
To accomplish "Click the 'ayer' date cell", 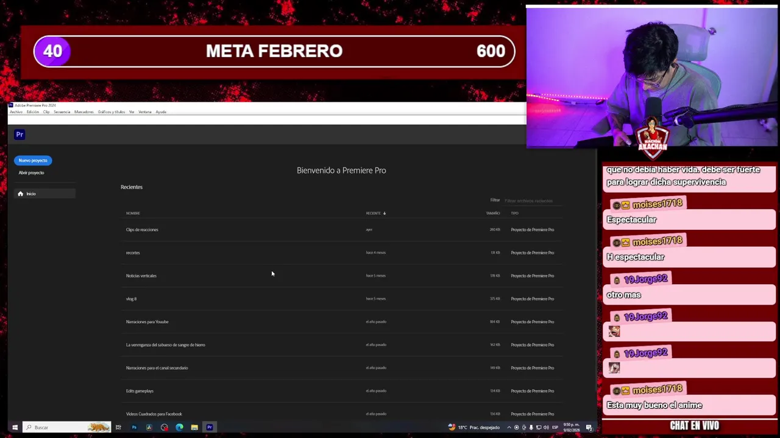I will (x=369, y=230).
